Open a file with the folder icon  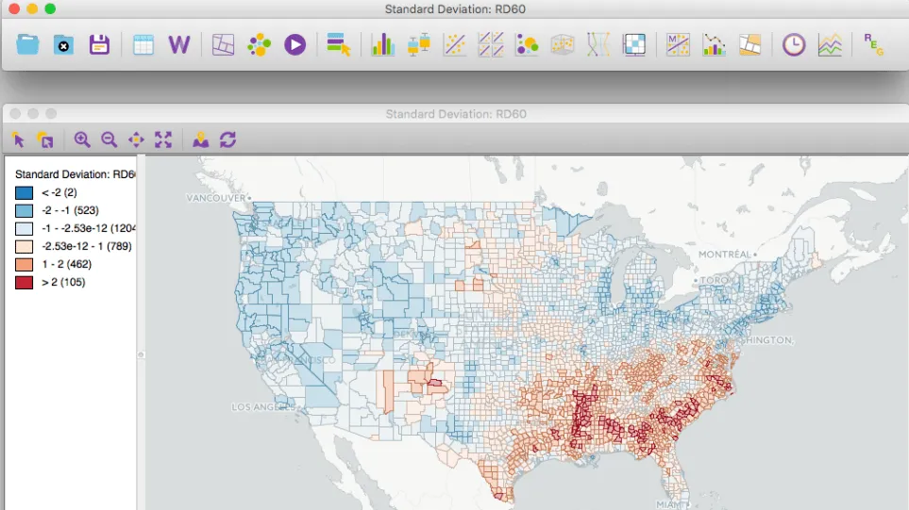pos(27,44)
